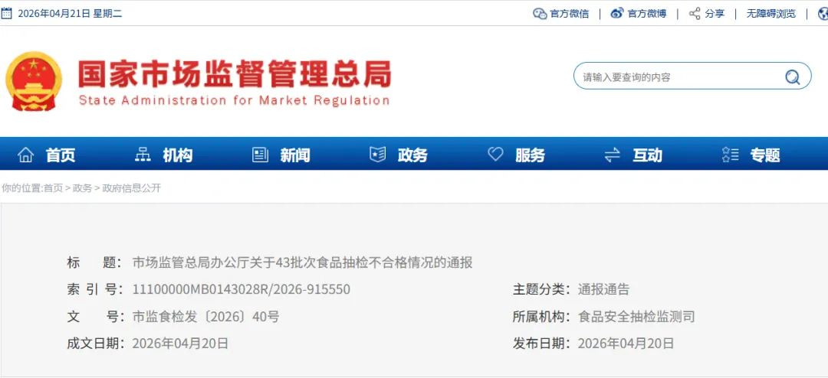828x378 pixels.
Task: Click the organization chart icon beside 机构
Action: (143, 155)
